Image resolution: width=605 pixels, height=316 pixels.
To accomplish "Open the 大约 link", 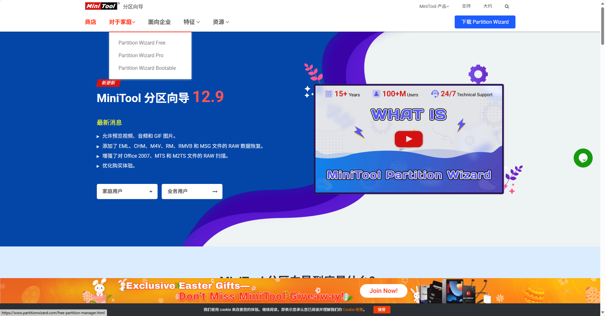I will (488, 6).
